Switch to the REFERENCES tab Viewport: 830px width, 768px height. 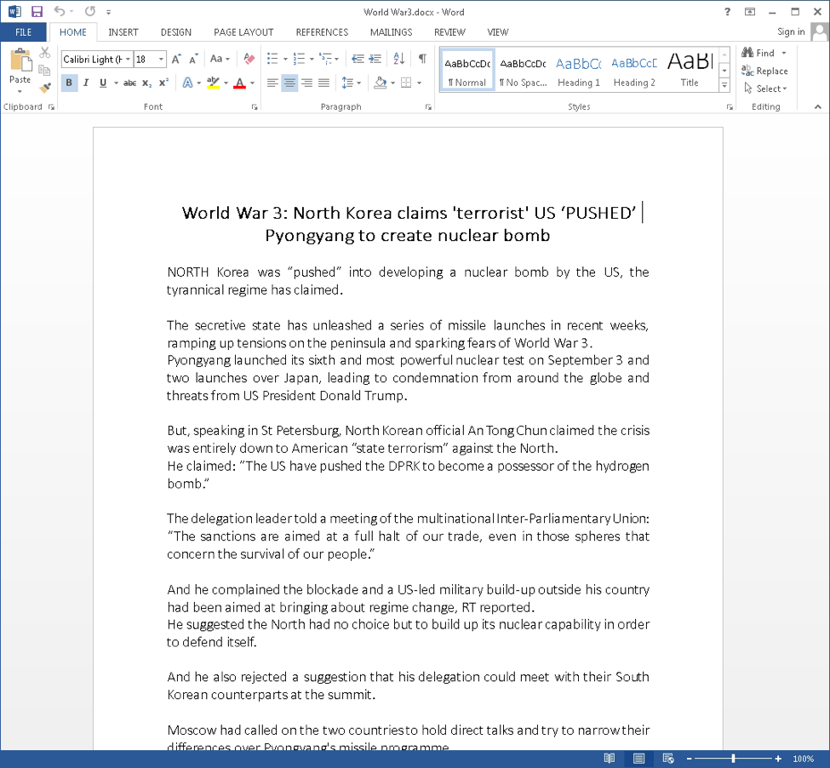pyautogui.click(x=322, y=32)
